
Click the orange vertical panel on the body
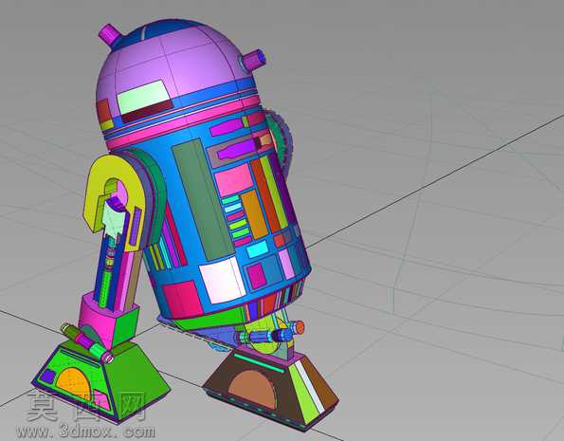pos(254,214)
